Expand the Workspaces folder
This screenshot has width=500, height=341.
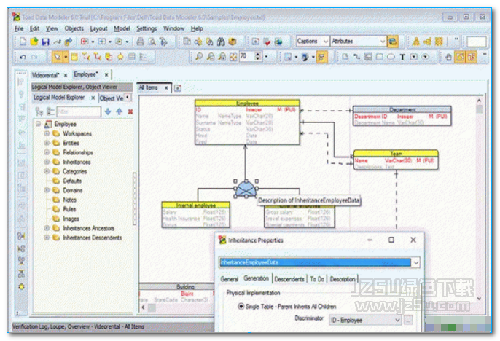click(x=47, y=133)
